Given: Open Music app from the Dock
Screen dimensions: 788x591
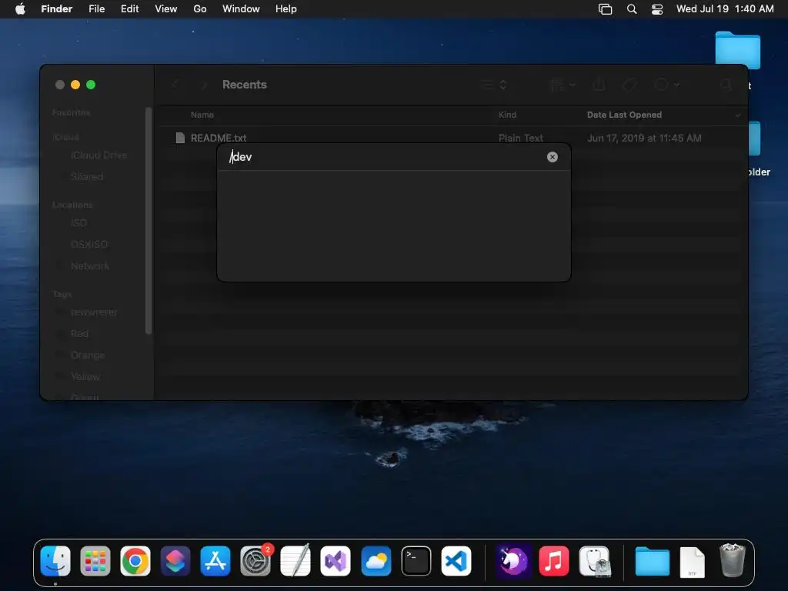Looking at the screenshot, I should pos(554,561).
